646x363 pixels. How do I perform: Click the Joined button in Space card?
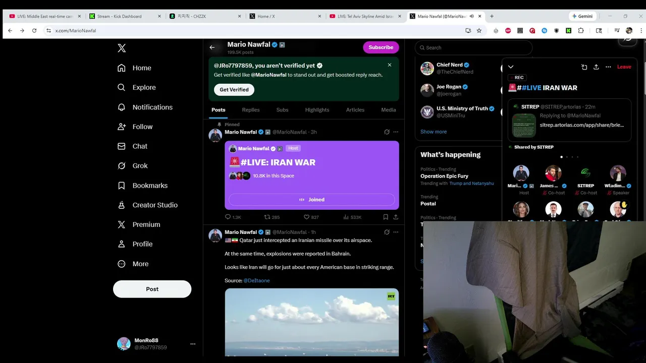pos(311,200)
